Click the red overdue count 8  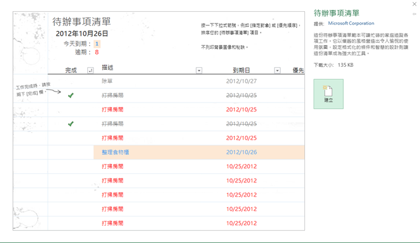pyautogui.click(x=96, y=52)
